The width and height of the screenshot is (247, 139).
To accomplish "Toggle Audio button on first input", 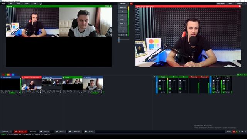I will coord(12,93).
